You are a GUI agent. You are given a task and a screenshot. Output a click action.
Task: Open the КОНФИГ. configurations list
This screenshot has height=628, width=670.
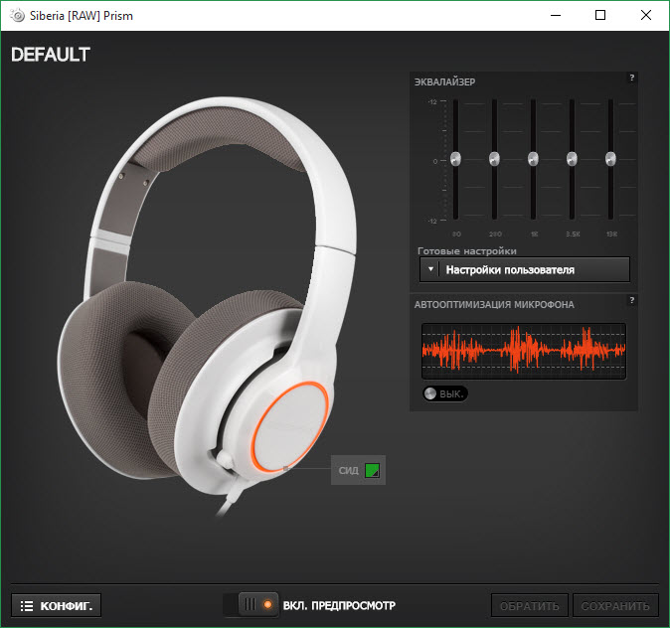pyautogui.click(x=56, y=606)
